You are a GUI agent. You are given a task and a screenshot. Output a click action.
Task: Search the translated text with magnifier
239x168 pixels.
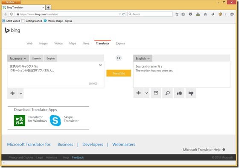167,93
